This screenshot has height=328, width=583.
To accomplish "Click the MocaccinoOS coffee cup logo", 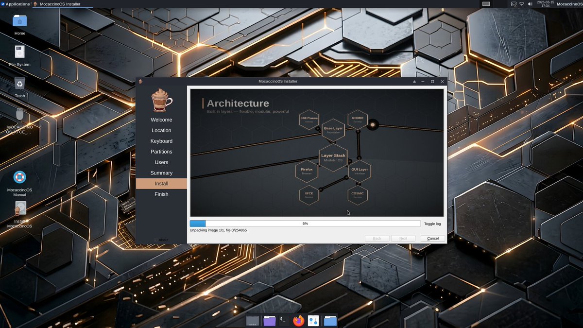I will [161, 101].
